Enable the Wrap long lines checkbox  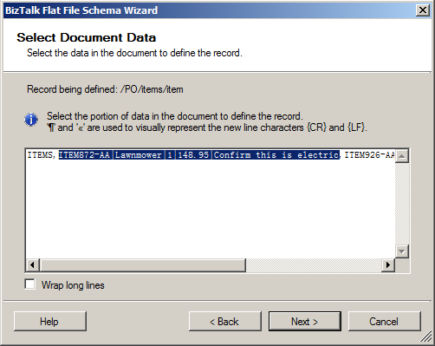pyautogui.click(x=30, y=284)
